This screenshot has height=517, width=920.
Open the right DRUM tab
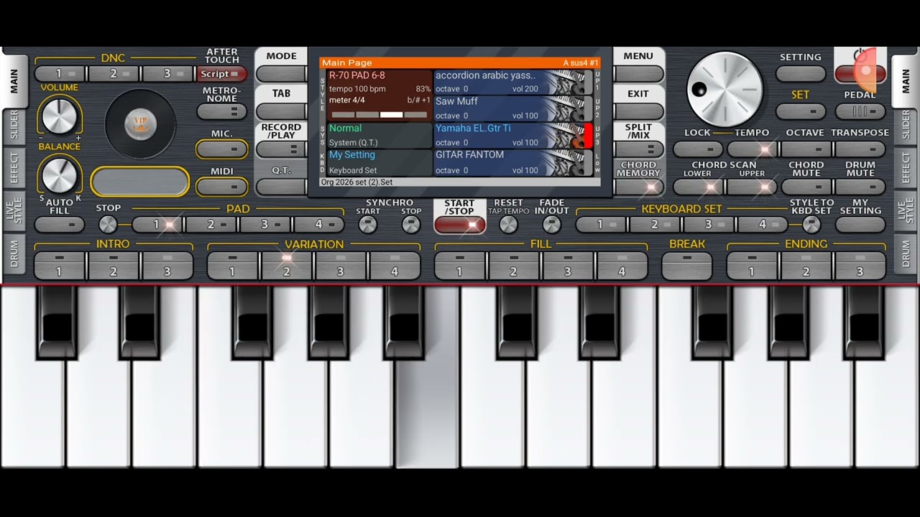(x=906, y=253)
